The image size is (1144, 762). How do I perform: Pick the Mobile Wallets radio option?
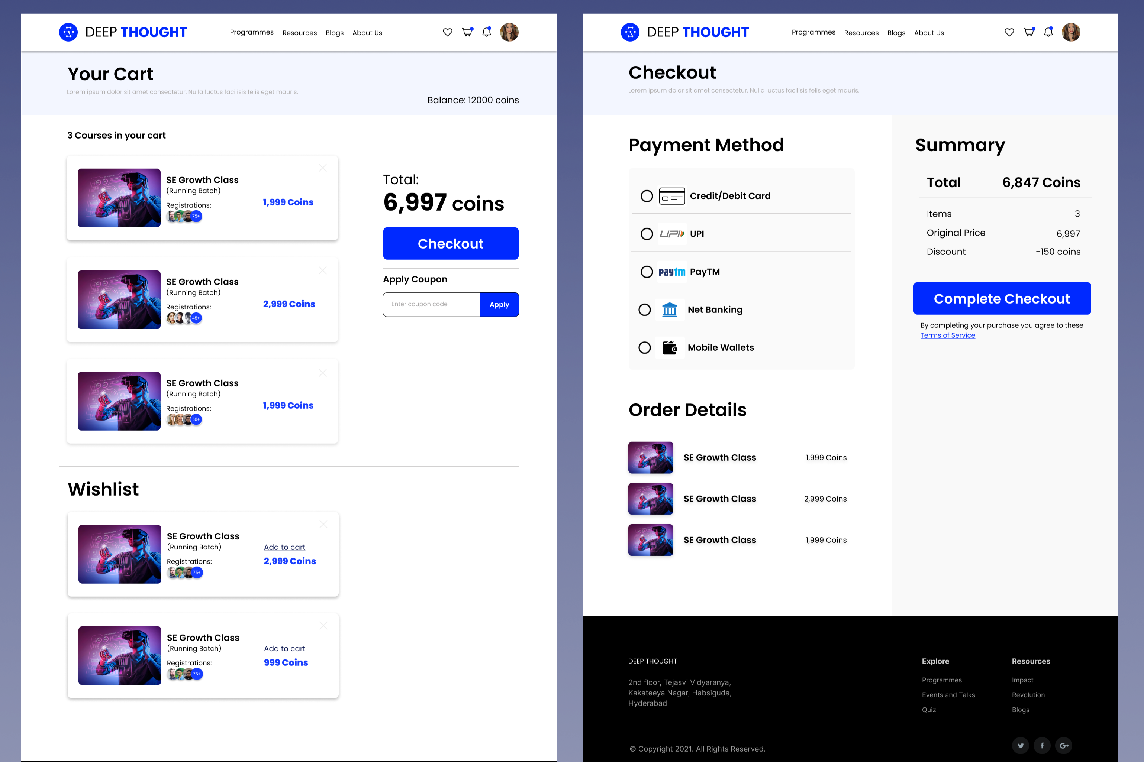click(645, 347)
